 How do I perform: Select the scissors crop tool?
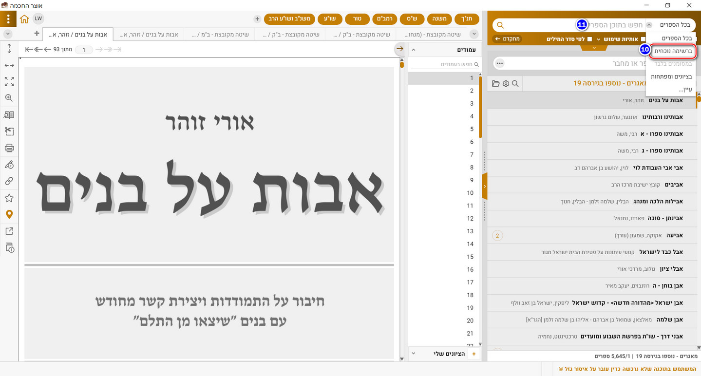9,132
